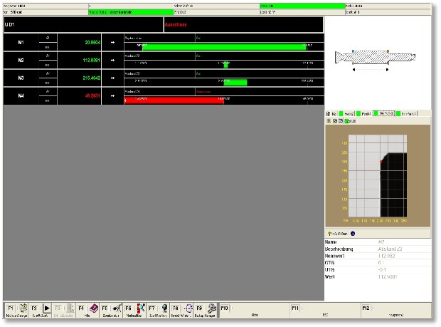Select the last tab above the chart
The height and width of the screenshot is (327, 441).
tap(415, 113)
